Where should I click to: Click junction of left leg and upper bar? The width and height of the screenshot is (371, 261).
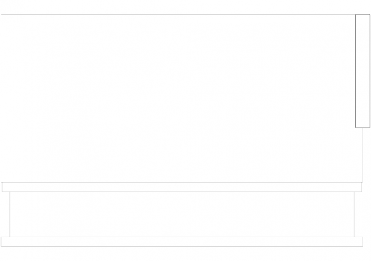10,192
